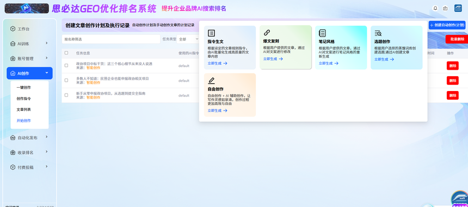Open the user avatar in header
The width and height of the screenshot is (468, 207).
pyautogui.click(x=458, y=8)
